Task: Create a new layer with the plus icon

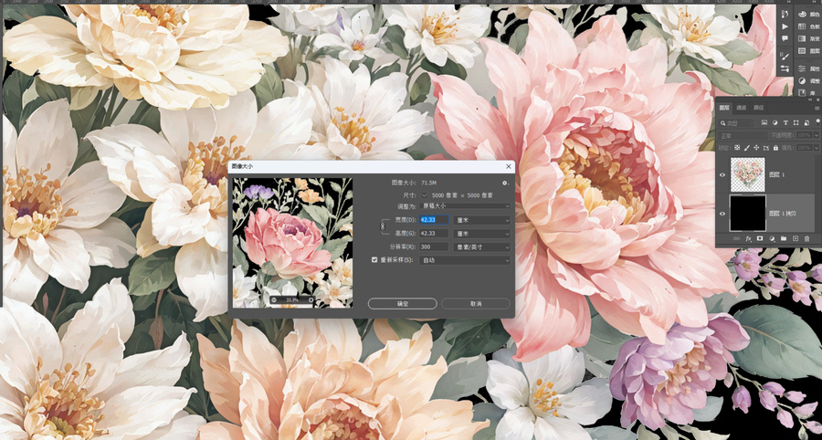Action: pyautogui.click(x=796, y=238)
